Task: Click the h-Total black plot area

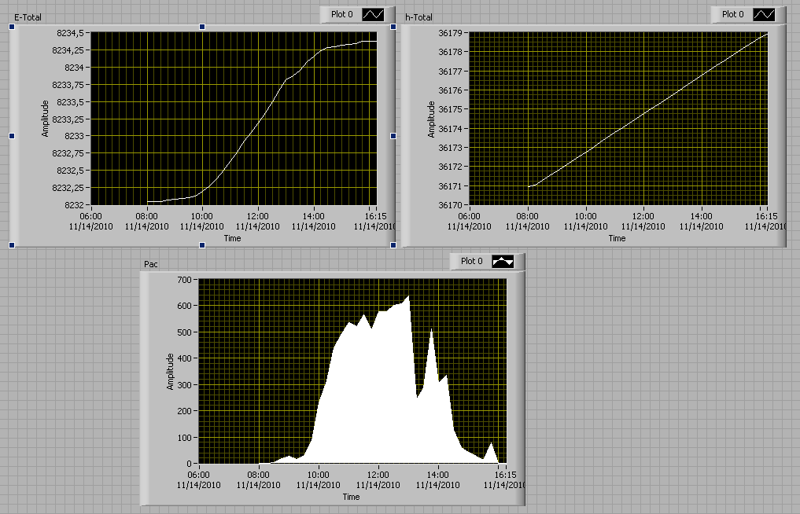Action: tap(618, 119)
